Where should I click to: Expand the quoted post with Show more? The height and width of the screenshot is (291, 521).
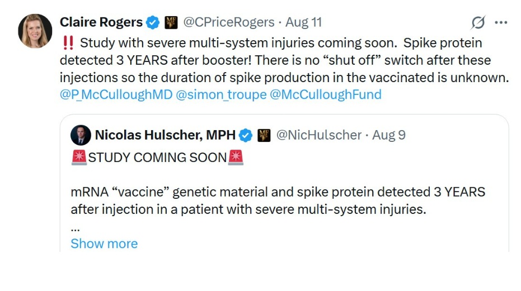104,244
